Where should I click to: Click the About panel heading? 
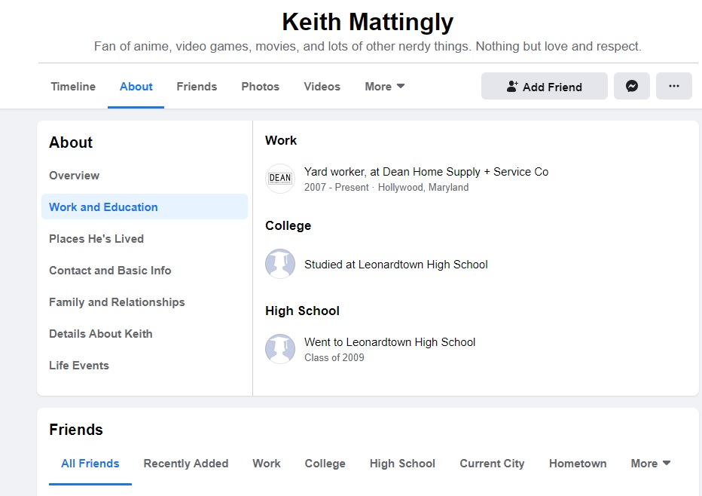pos(71,142)
